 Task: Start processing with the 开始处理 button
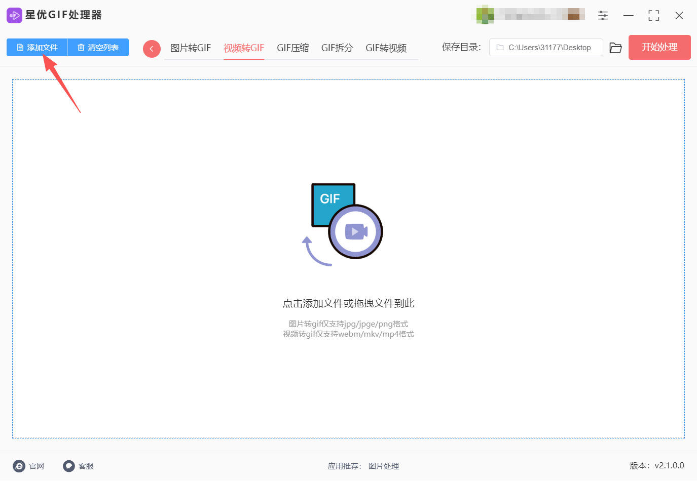coord(659,47)
